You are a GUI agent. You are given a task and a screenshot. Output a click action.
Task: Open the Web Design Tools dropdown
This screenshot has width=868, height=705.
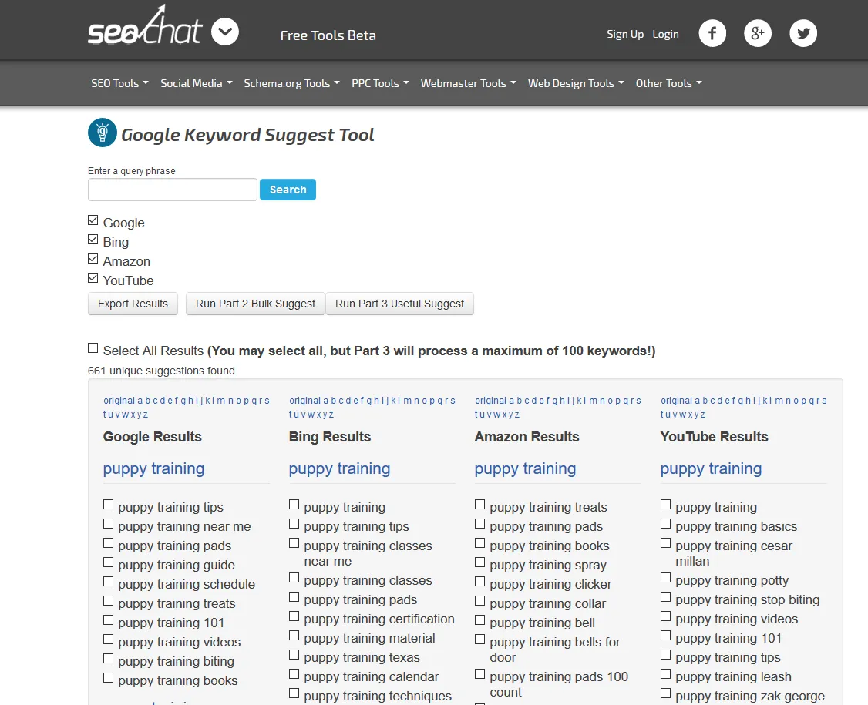(576, 83)
